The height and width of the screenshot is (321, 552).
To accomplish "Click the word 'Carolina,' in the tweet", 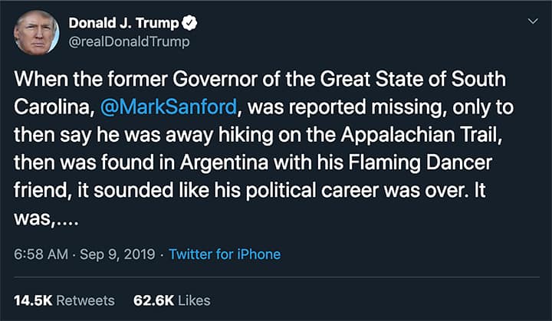I will point(54,105).
